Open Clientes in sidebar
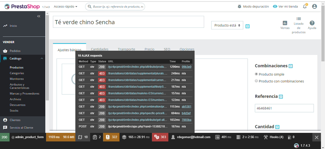 coord(15,120)
